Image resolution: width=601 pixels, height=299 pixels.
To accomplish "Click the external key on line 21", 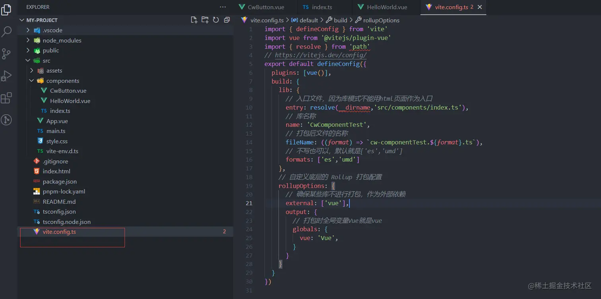I will pos(300,203).
